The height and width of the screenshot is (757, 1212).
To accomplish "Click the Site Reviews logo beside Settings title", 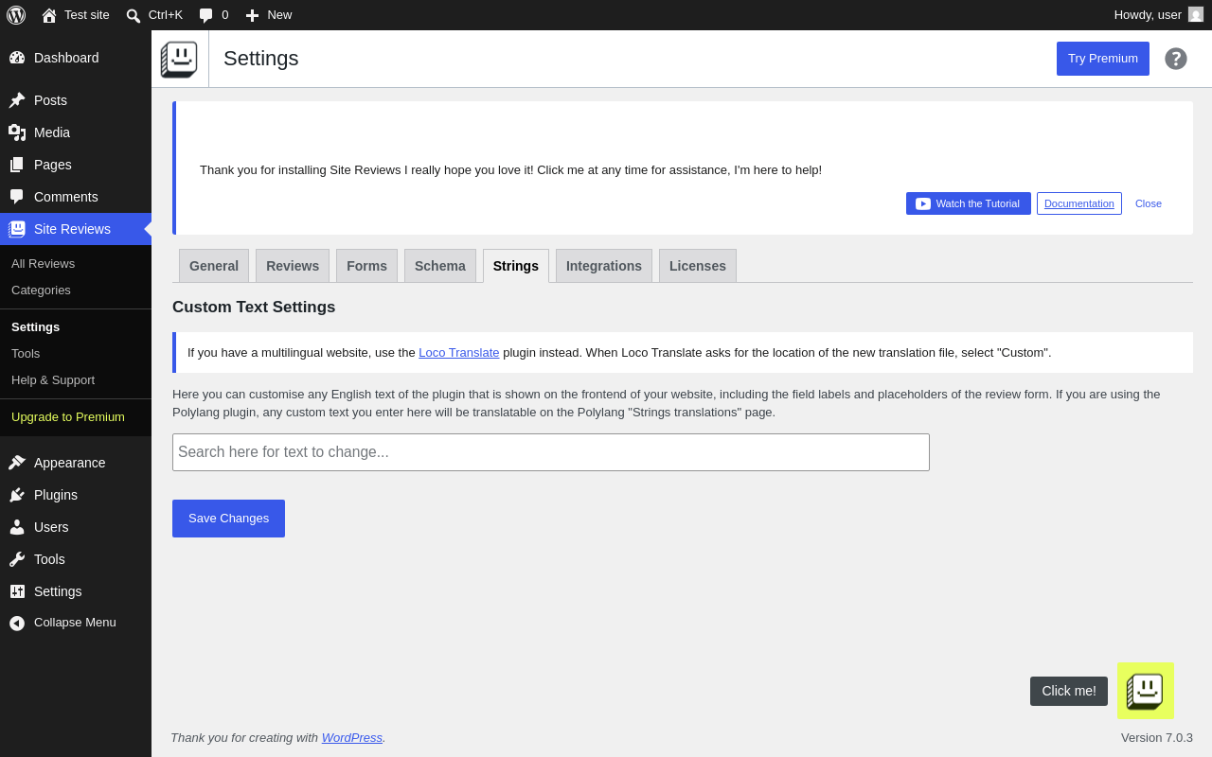I will (x=179, y=59).
